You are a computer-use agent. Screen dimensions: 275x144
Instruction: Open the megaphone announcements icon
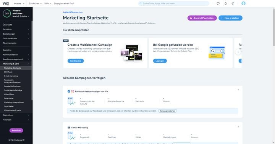233,3
